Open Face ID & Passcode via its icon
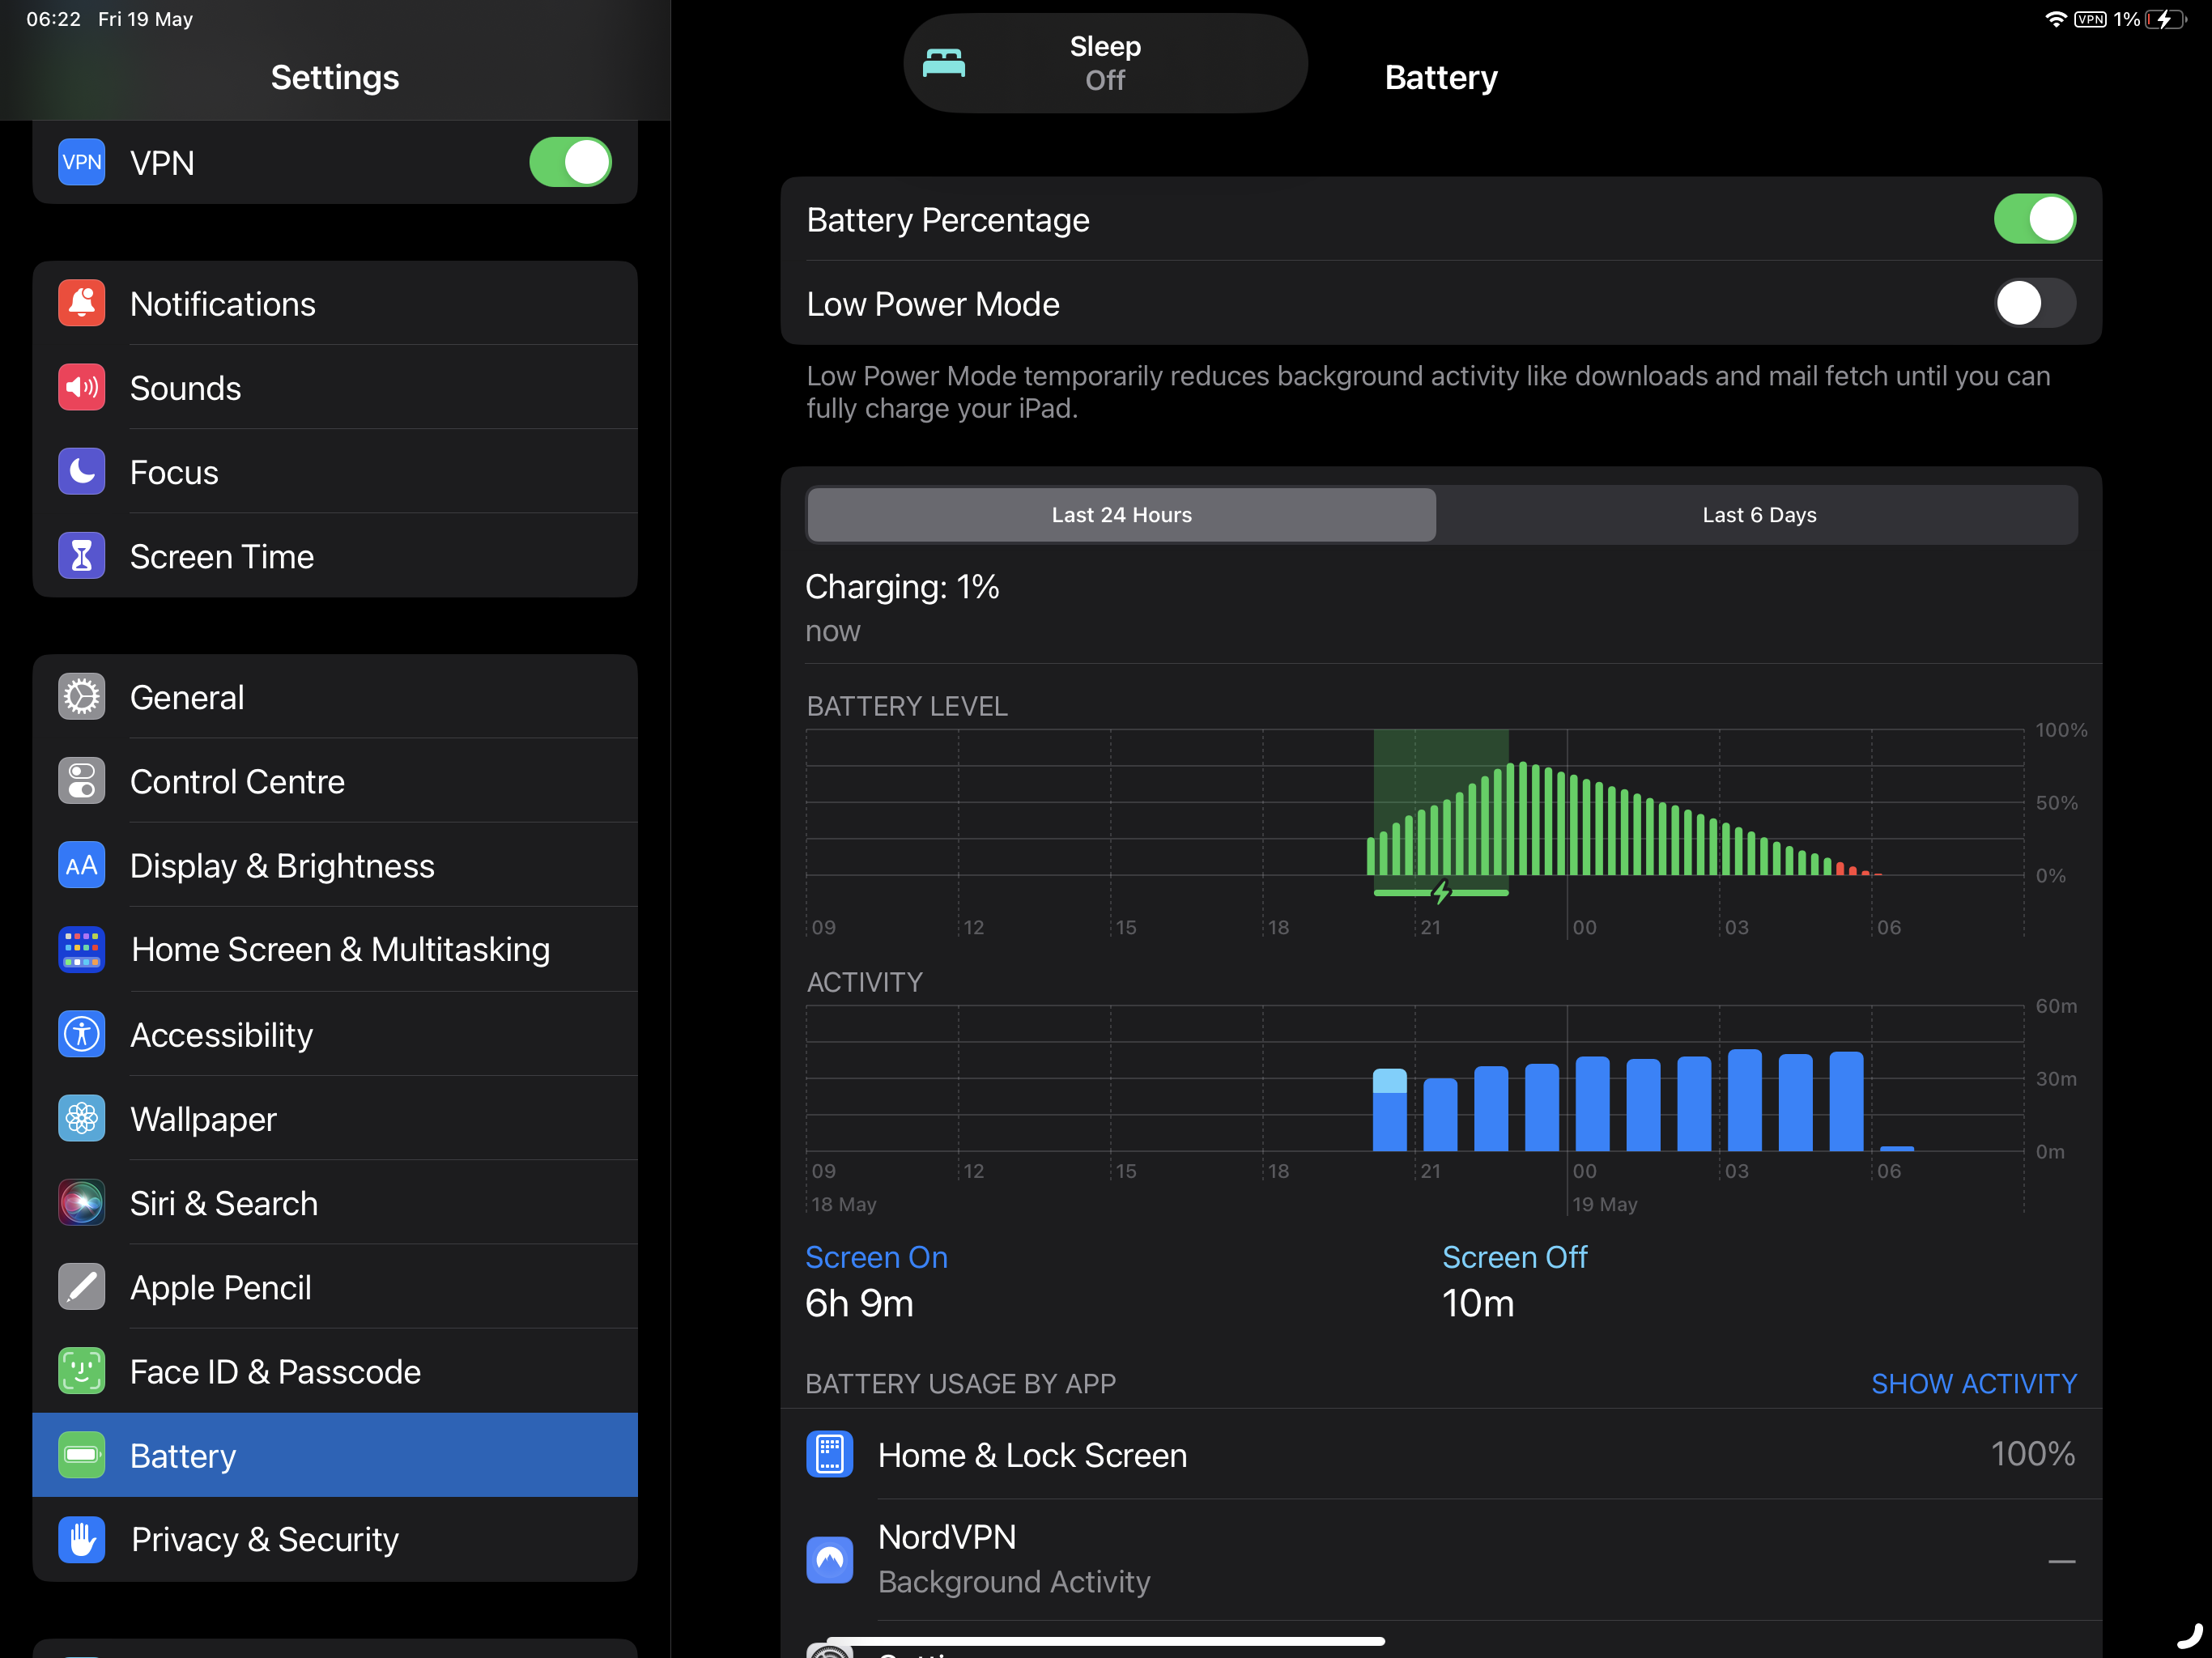Screen dimensions: 2212x1658 coord(81,1371)
